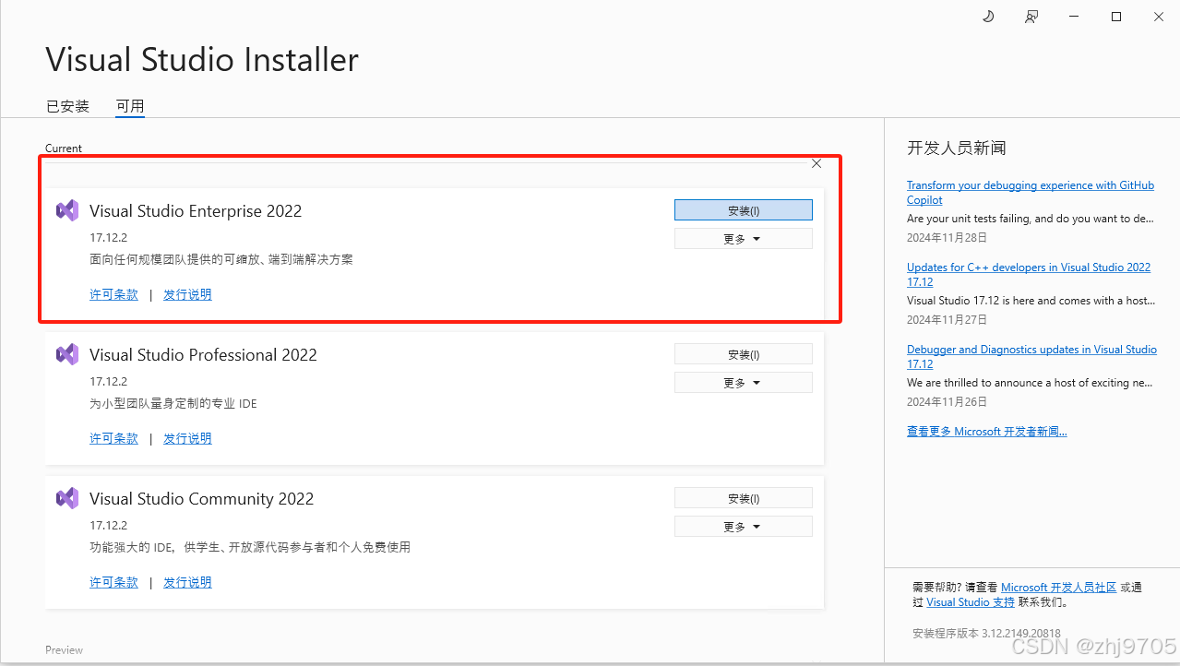Install Visual Studio Community 2022
The height and width of the screenshot is (666, 1180).
(x=744, y=498)
